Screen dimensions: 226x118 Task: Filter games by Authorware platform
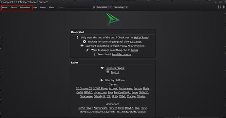[125, 88]
